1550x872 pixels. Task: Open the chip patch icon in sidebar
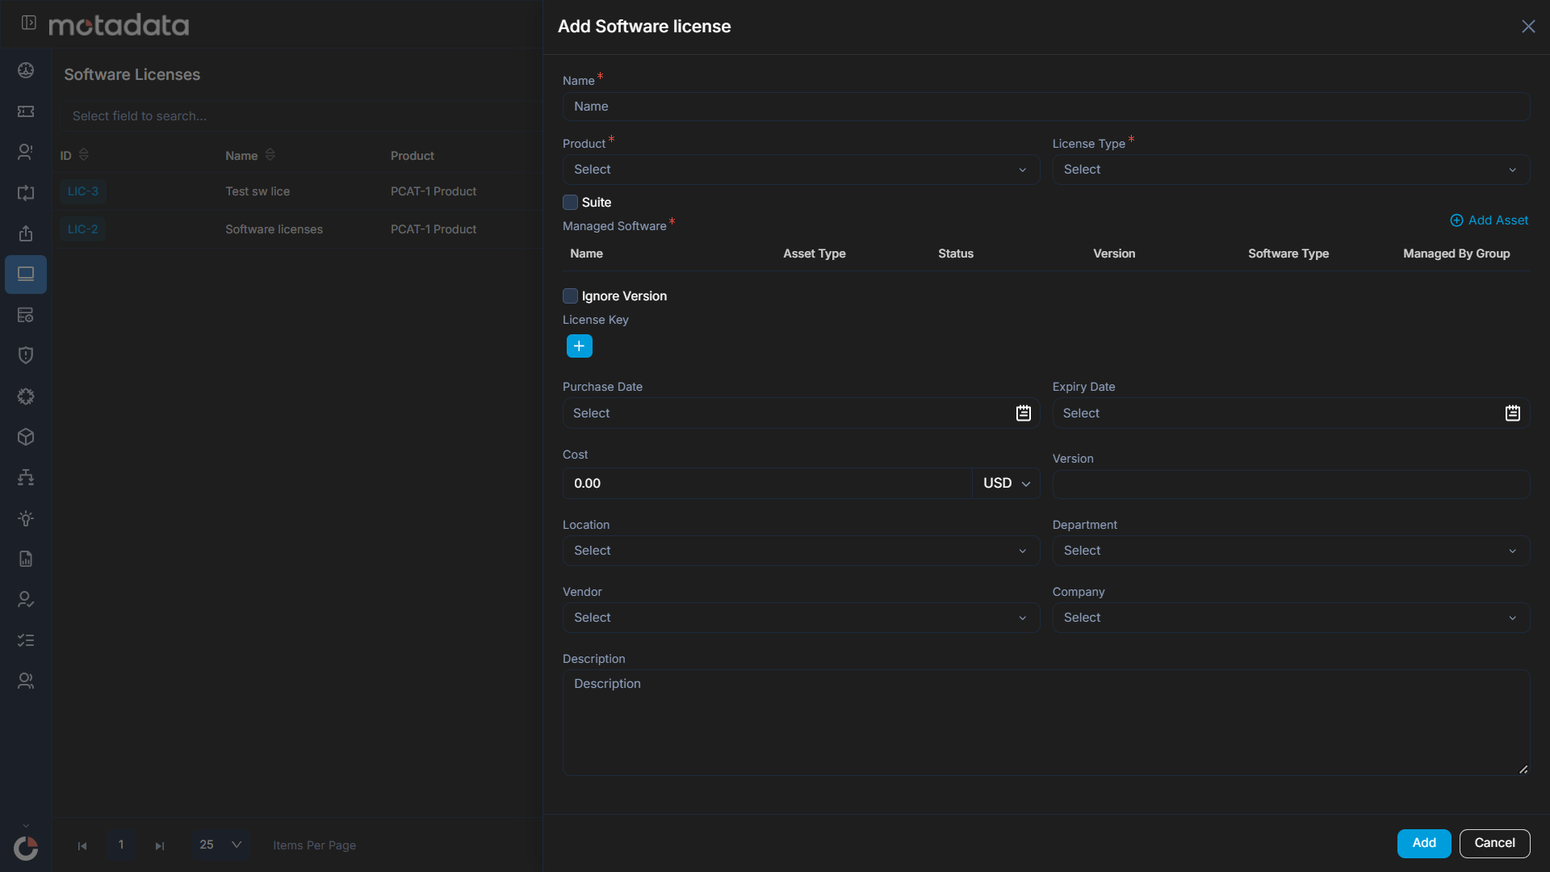[x=26, y=396]
